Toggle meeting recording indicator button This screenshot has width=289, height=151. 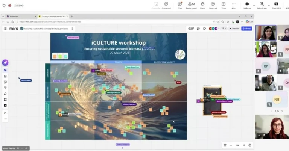(9, 6)
